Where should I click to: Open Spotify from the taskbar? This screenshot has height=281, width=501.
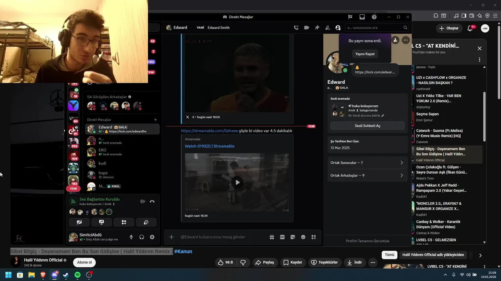(x=77, y=275)
